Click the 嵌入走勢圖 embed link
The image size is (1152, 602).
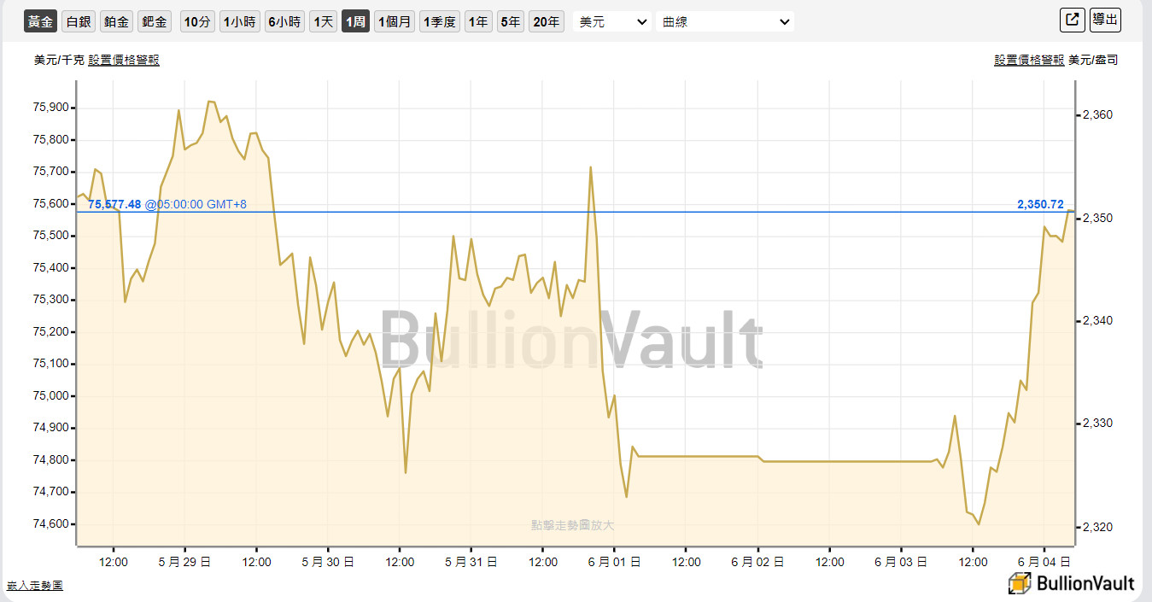point(35,585)
